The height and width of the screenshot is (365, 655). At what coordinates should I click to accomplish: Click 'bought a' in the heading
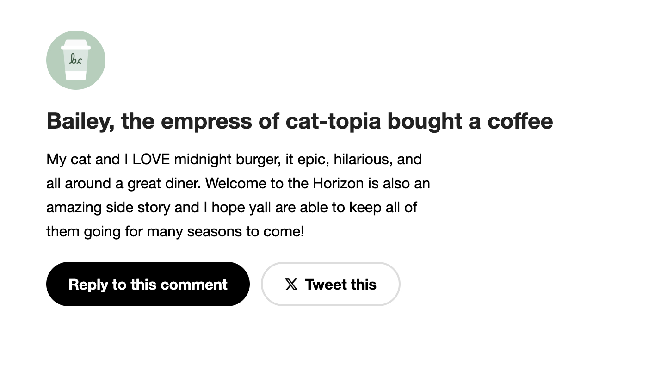[433, 121]
